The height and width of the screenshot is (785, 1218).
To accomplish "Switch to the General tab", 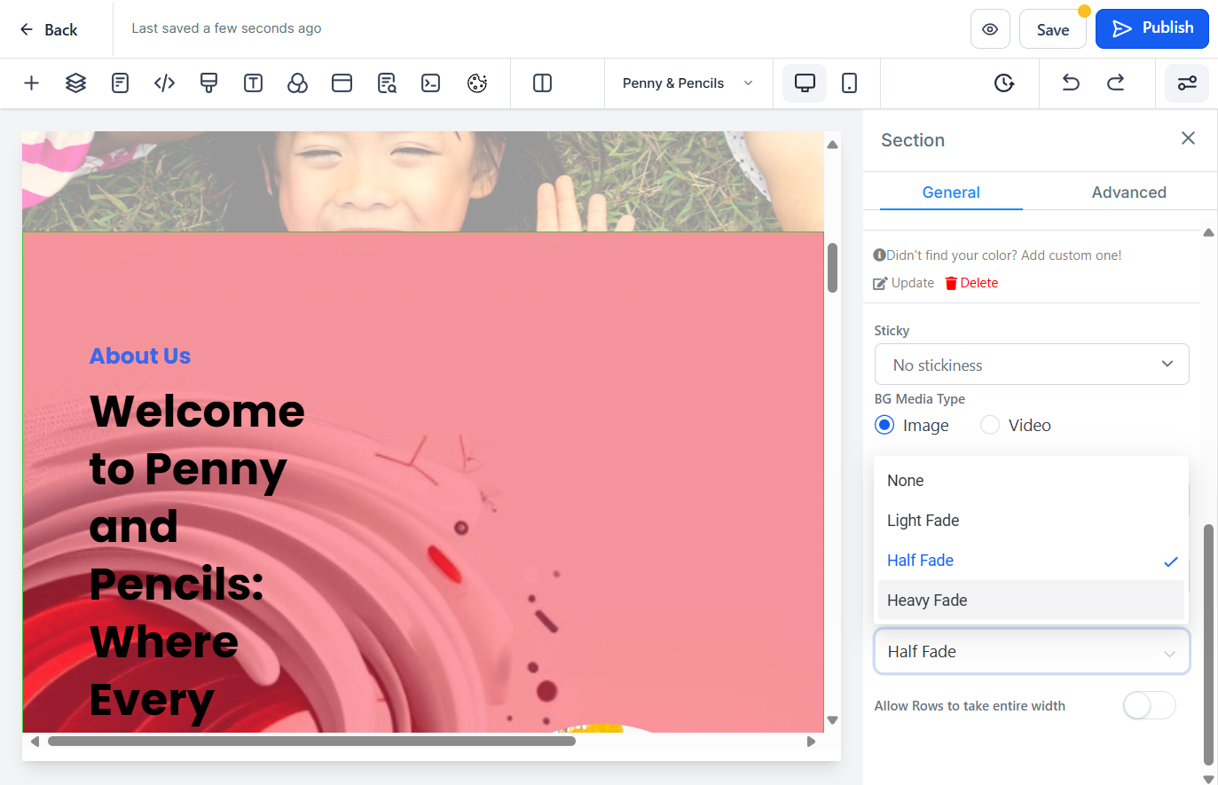I will (x=951, y=192).
